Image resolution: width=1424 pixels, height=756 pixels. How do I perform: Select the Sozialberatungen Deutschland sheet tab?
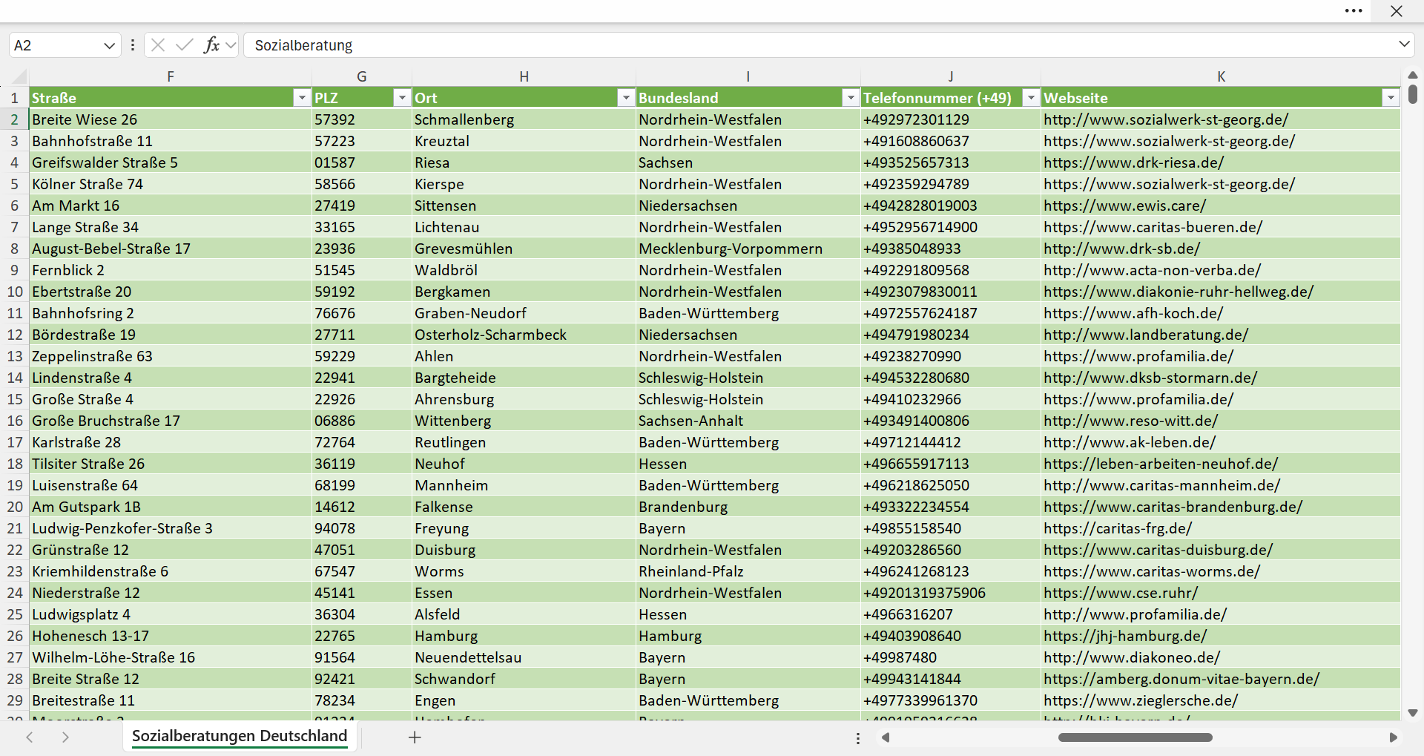(x=240, y=736)
